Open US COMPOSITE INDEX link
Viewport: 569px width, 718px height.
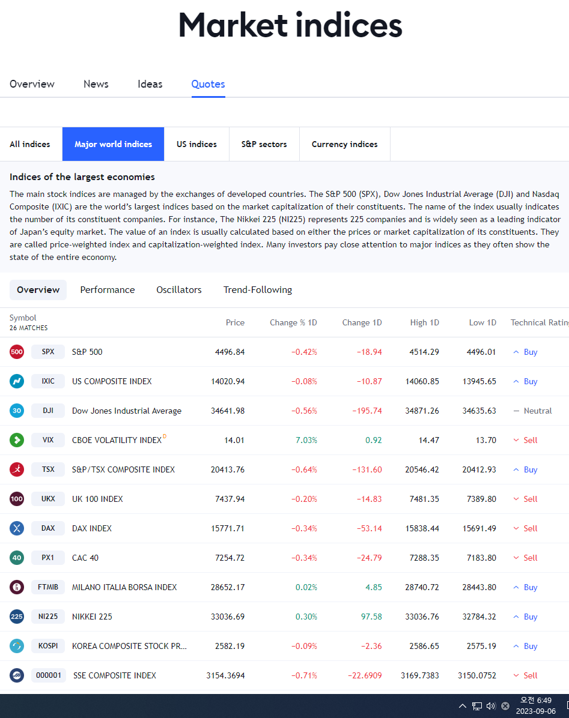pos(112,381)
